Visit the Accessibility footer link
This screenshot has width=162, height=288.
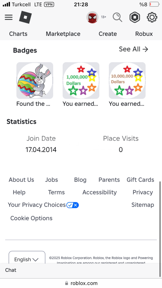coord(100,192)
